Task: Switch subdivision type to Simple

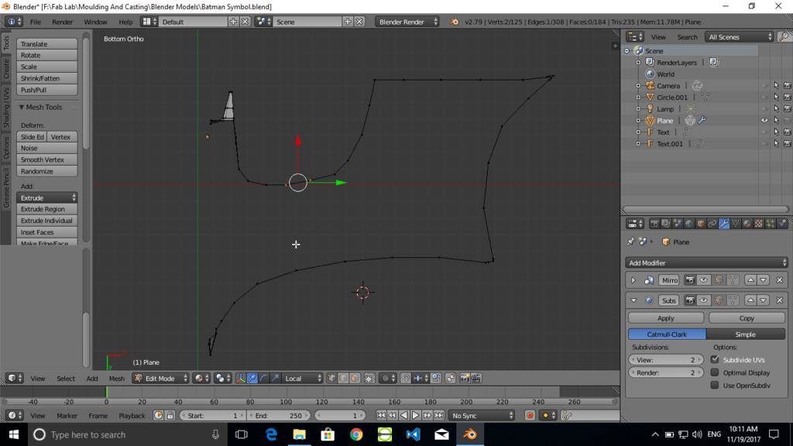Action: pyautogui.click(x=746, y=334)
